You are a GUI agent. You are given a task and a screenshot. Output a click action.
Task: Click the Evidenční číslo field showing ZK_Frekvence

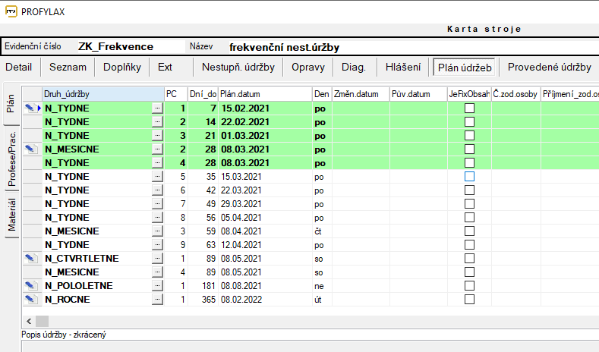click(114, 46)
